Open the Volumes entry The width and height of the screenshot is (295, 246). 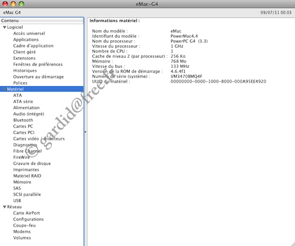22,238
